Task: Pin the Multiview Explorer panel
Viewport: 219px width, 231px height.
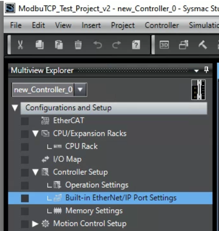Action: [206, 70]
